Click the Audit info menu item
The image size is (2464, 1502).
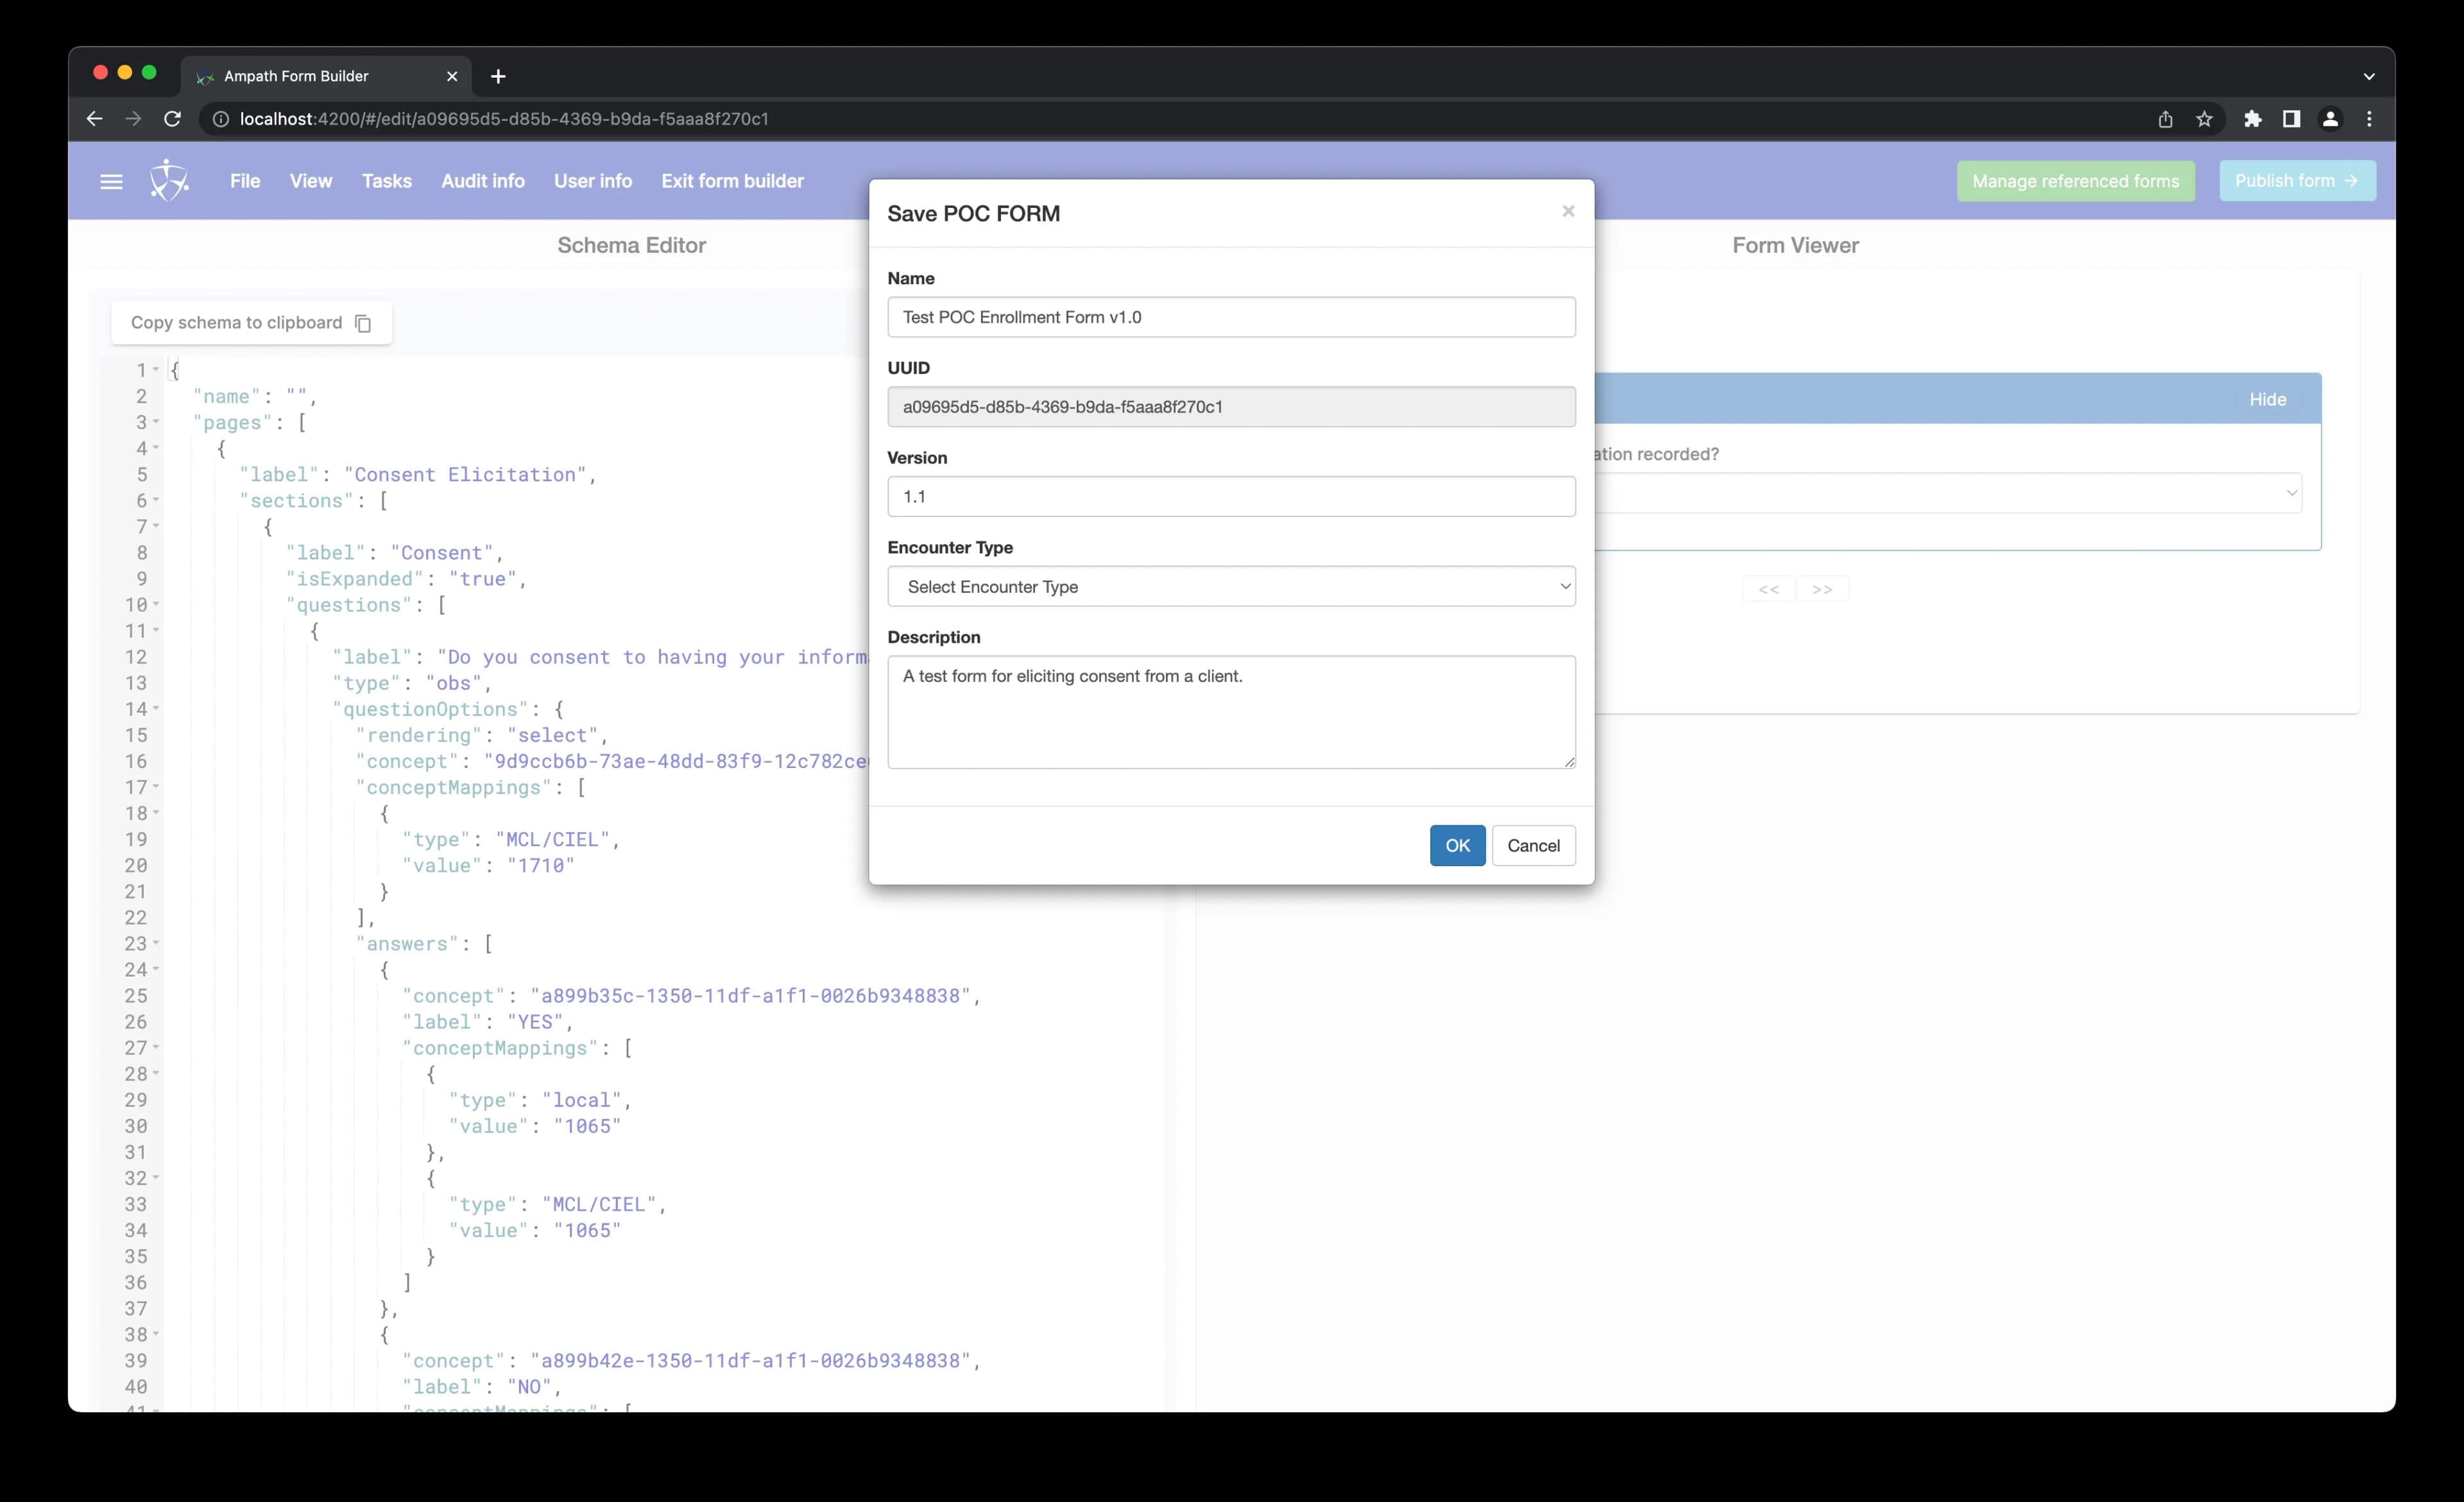(x=483, y=180)
